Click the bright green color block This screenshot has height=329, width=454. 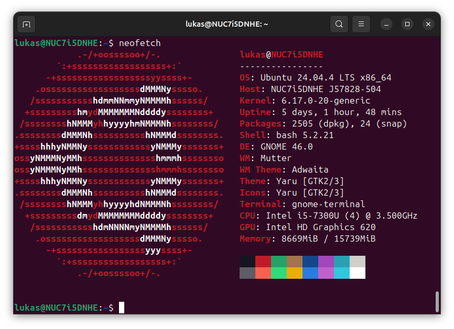279,273
